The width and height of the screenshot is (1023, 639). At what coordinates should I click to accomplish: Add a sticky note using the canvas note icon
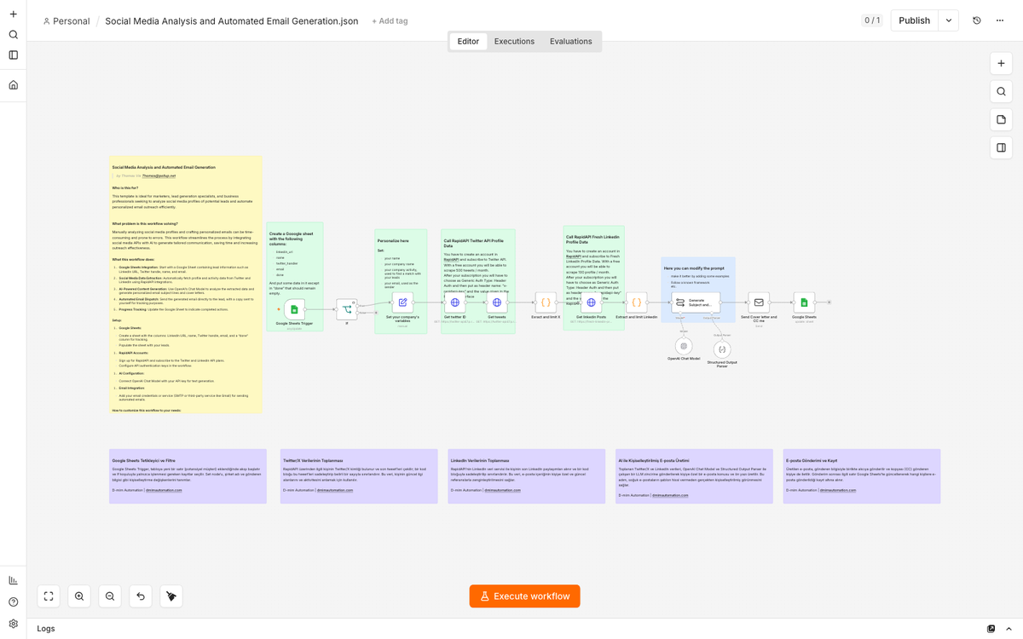click(1002, 119)
